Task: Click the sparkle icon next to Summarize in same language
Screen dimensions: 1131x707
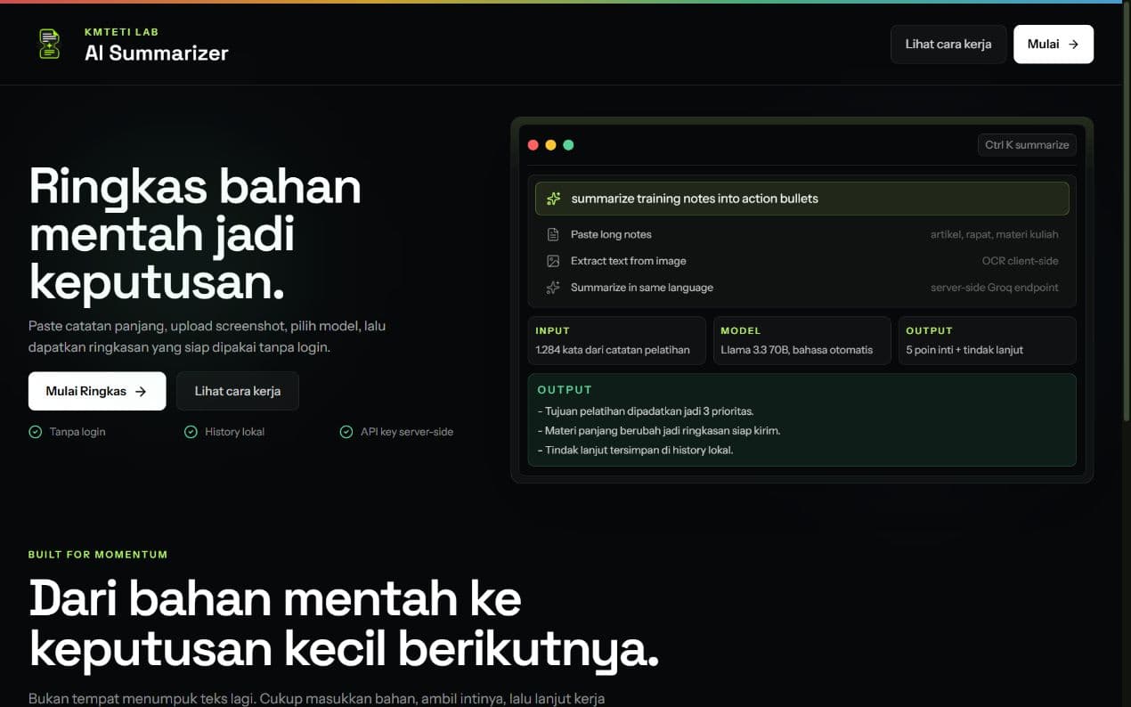Action: pyautogui.click(x=553, y=288)
